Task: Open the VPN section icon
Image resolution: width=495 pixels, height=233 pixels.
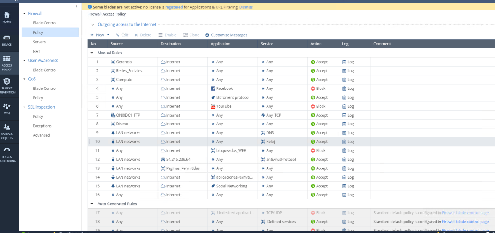Action: 7,106
